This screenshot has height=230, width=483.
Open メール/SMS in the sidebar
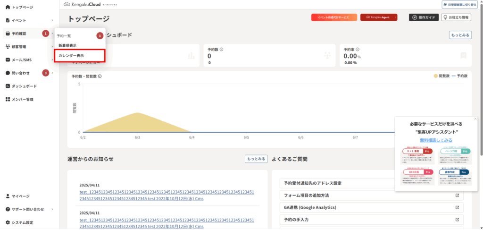coord(22,60)
